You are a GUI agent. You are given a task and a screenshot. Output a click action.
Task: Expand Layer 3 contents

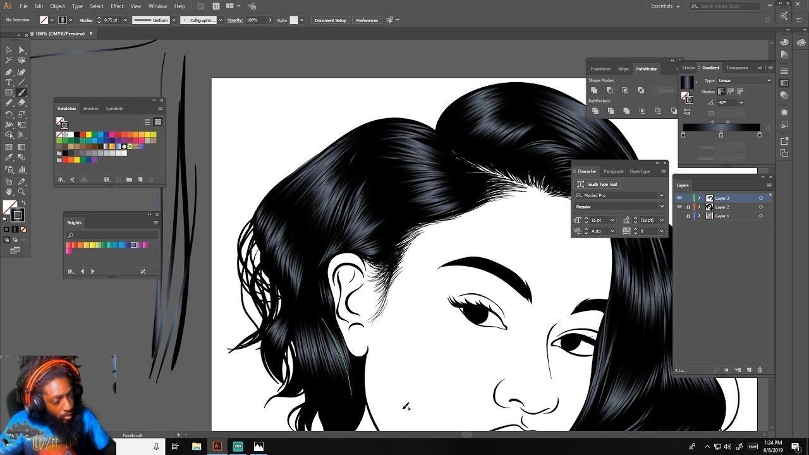[x=699, y=198]
